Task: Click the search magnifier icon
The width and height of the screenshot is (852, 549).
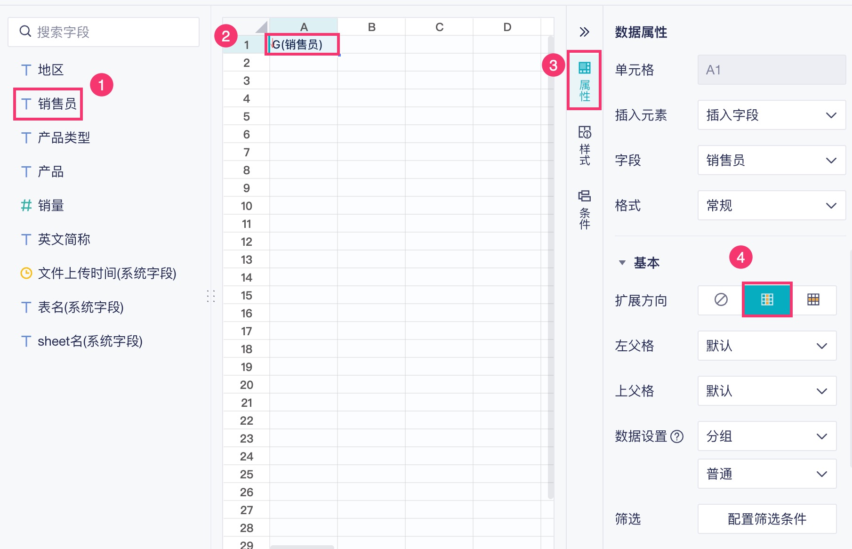Action: click(x=25, y=32)
